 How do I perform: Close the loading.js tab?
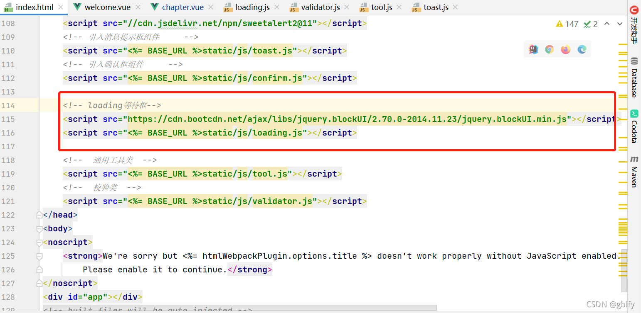(x=277, y=7)
